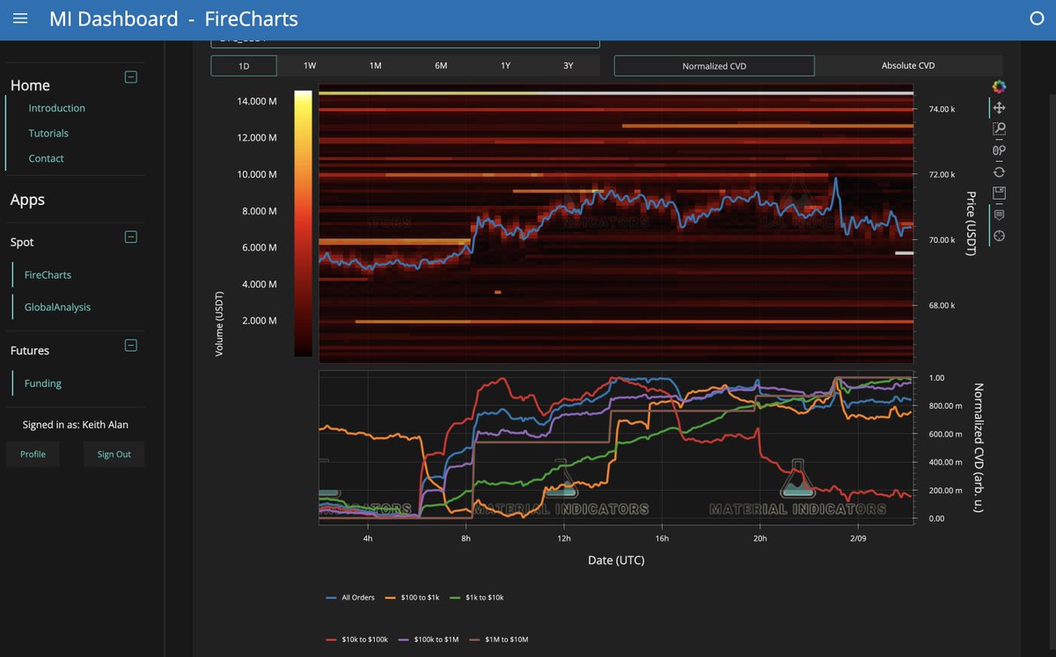This screenshot has width=1056, height=657.
Task: Click the Profile button
Action: pos(33,455)
